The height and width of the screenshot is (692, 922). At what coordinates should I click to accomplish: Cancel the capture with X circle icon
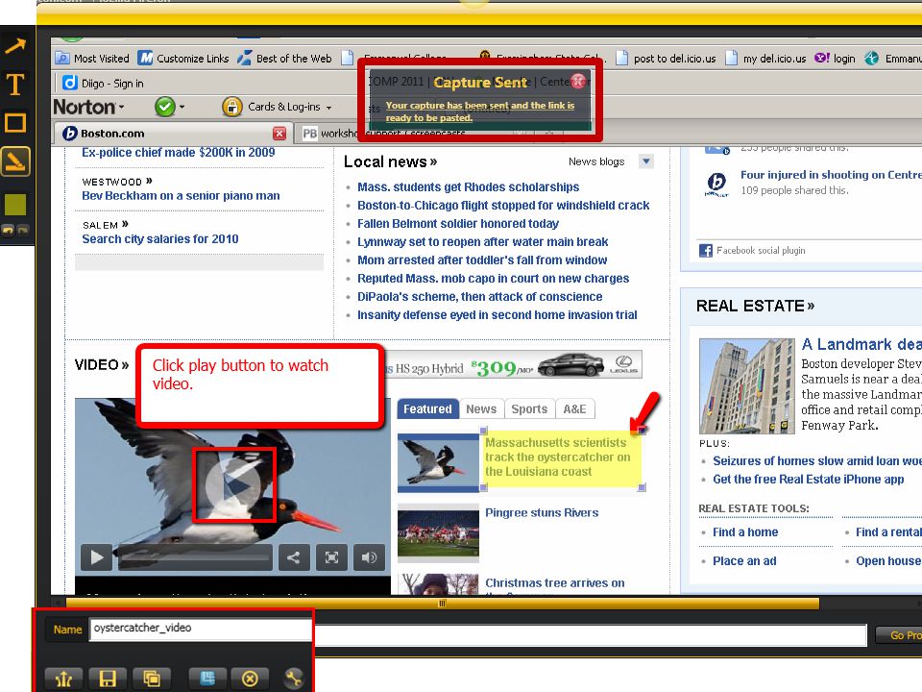[x=250, y=679]
